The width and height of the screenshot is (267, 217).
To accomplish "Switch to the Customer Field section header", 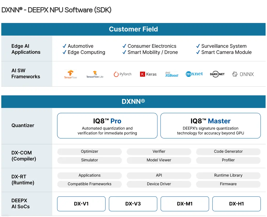I will tap(133, 29).
